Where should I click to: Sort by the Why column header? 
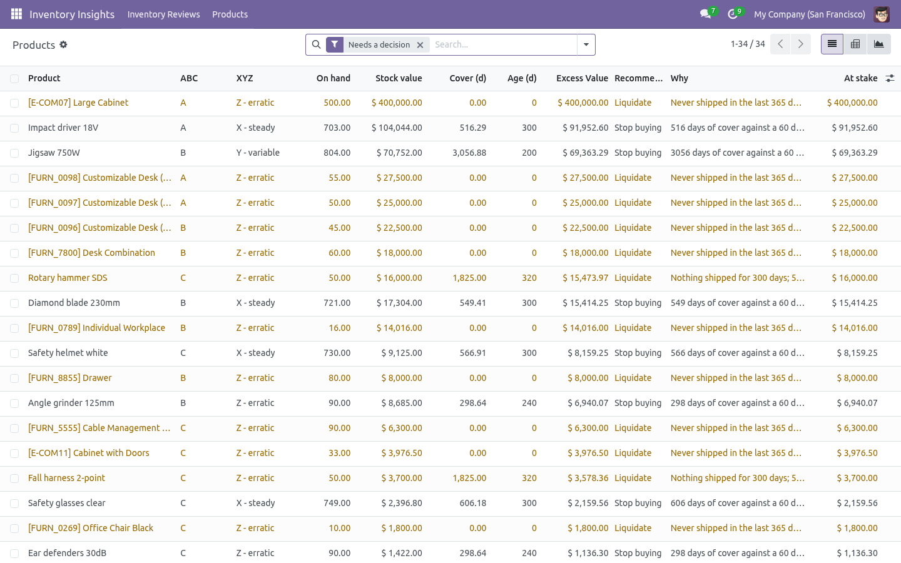680,78
